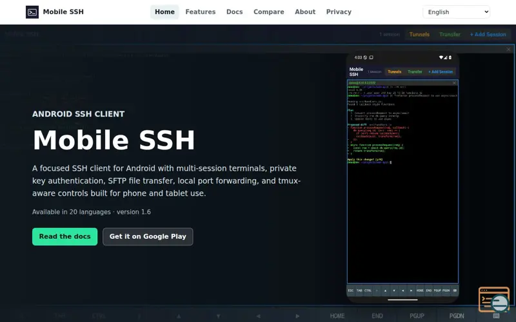Tap the HOME key in phone mockup

tap(420, 290)
